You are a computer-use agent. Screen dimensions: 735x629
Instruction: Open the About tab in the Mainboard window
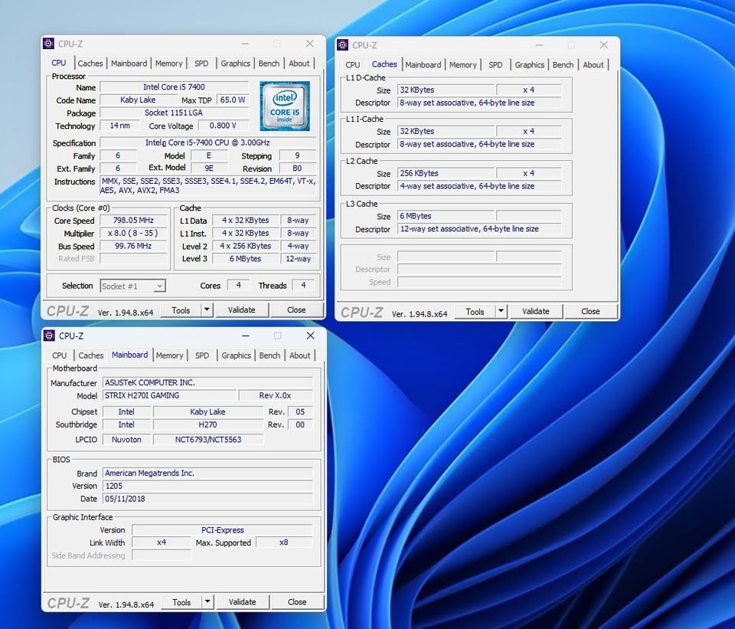coord(300,355)
